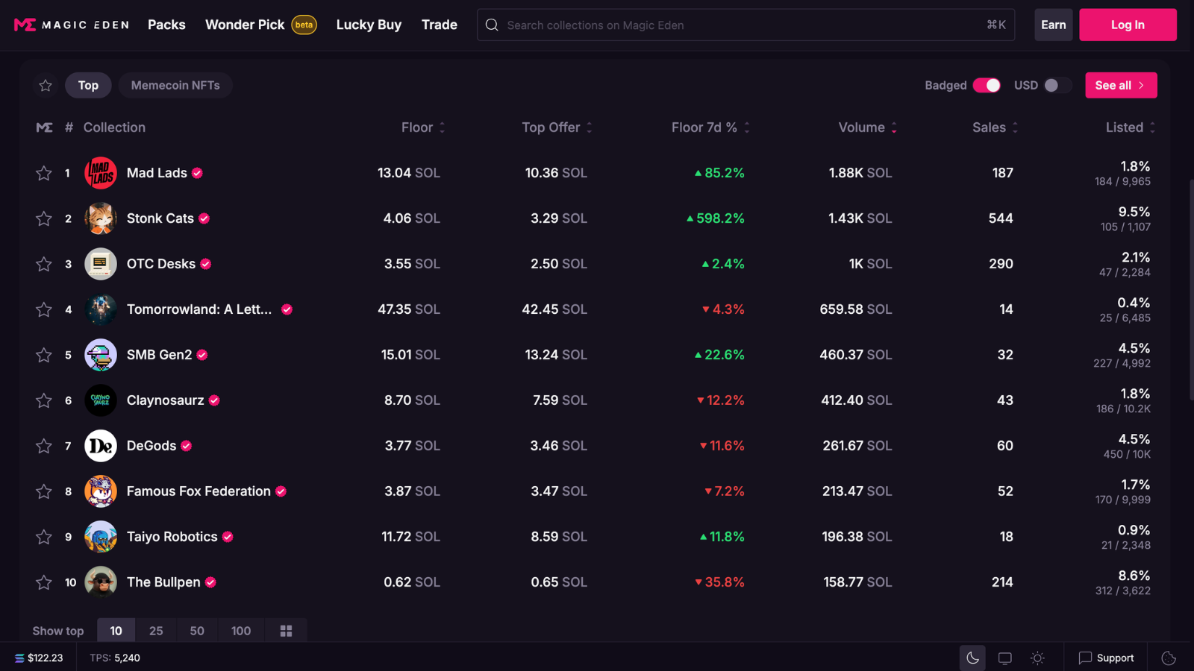
Task: Click the TPS: 5,240 status text
Action: click(x=115, y=658)
